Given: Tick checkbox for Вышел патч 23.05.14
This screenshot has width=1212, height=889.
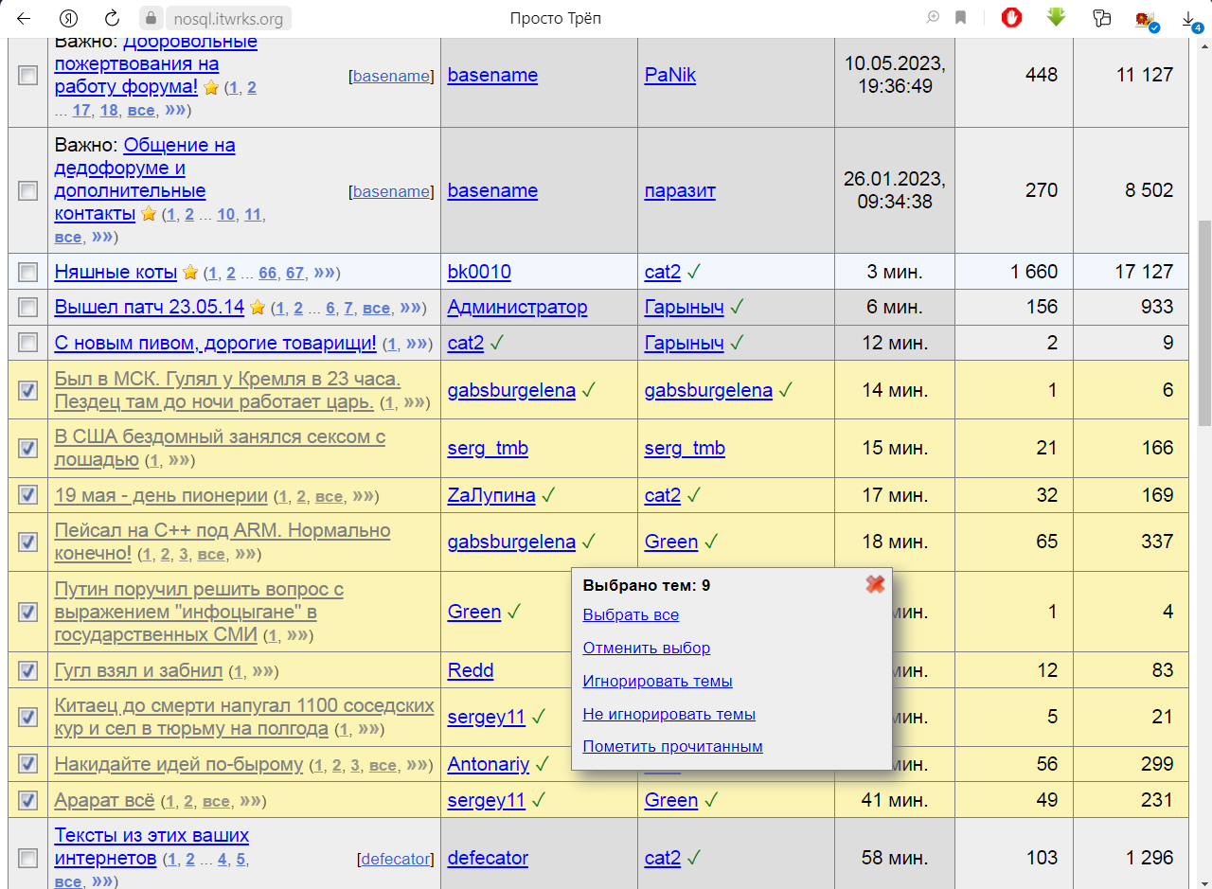Looking at the screenshot, I should click(28, 308).
